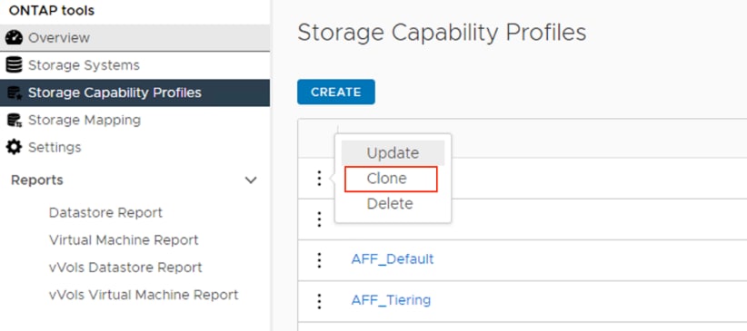
Task: Choose Clone in the context menu
Action: coord(391,179)
